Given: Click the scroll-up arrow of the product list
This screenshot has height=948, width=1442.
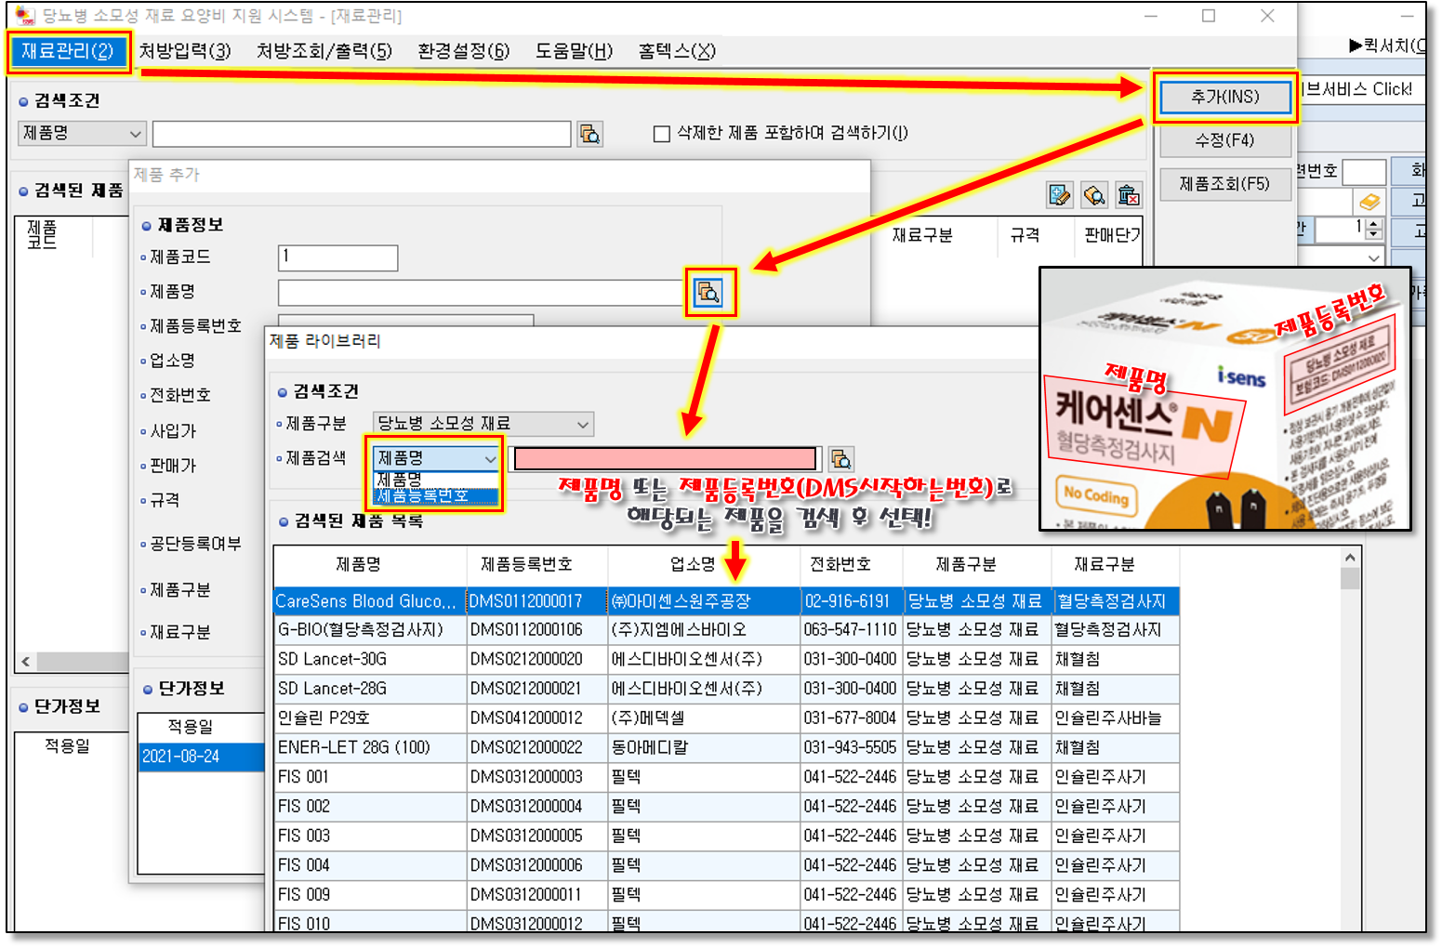Looking at the screenshot, I should coord(1350,558).
